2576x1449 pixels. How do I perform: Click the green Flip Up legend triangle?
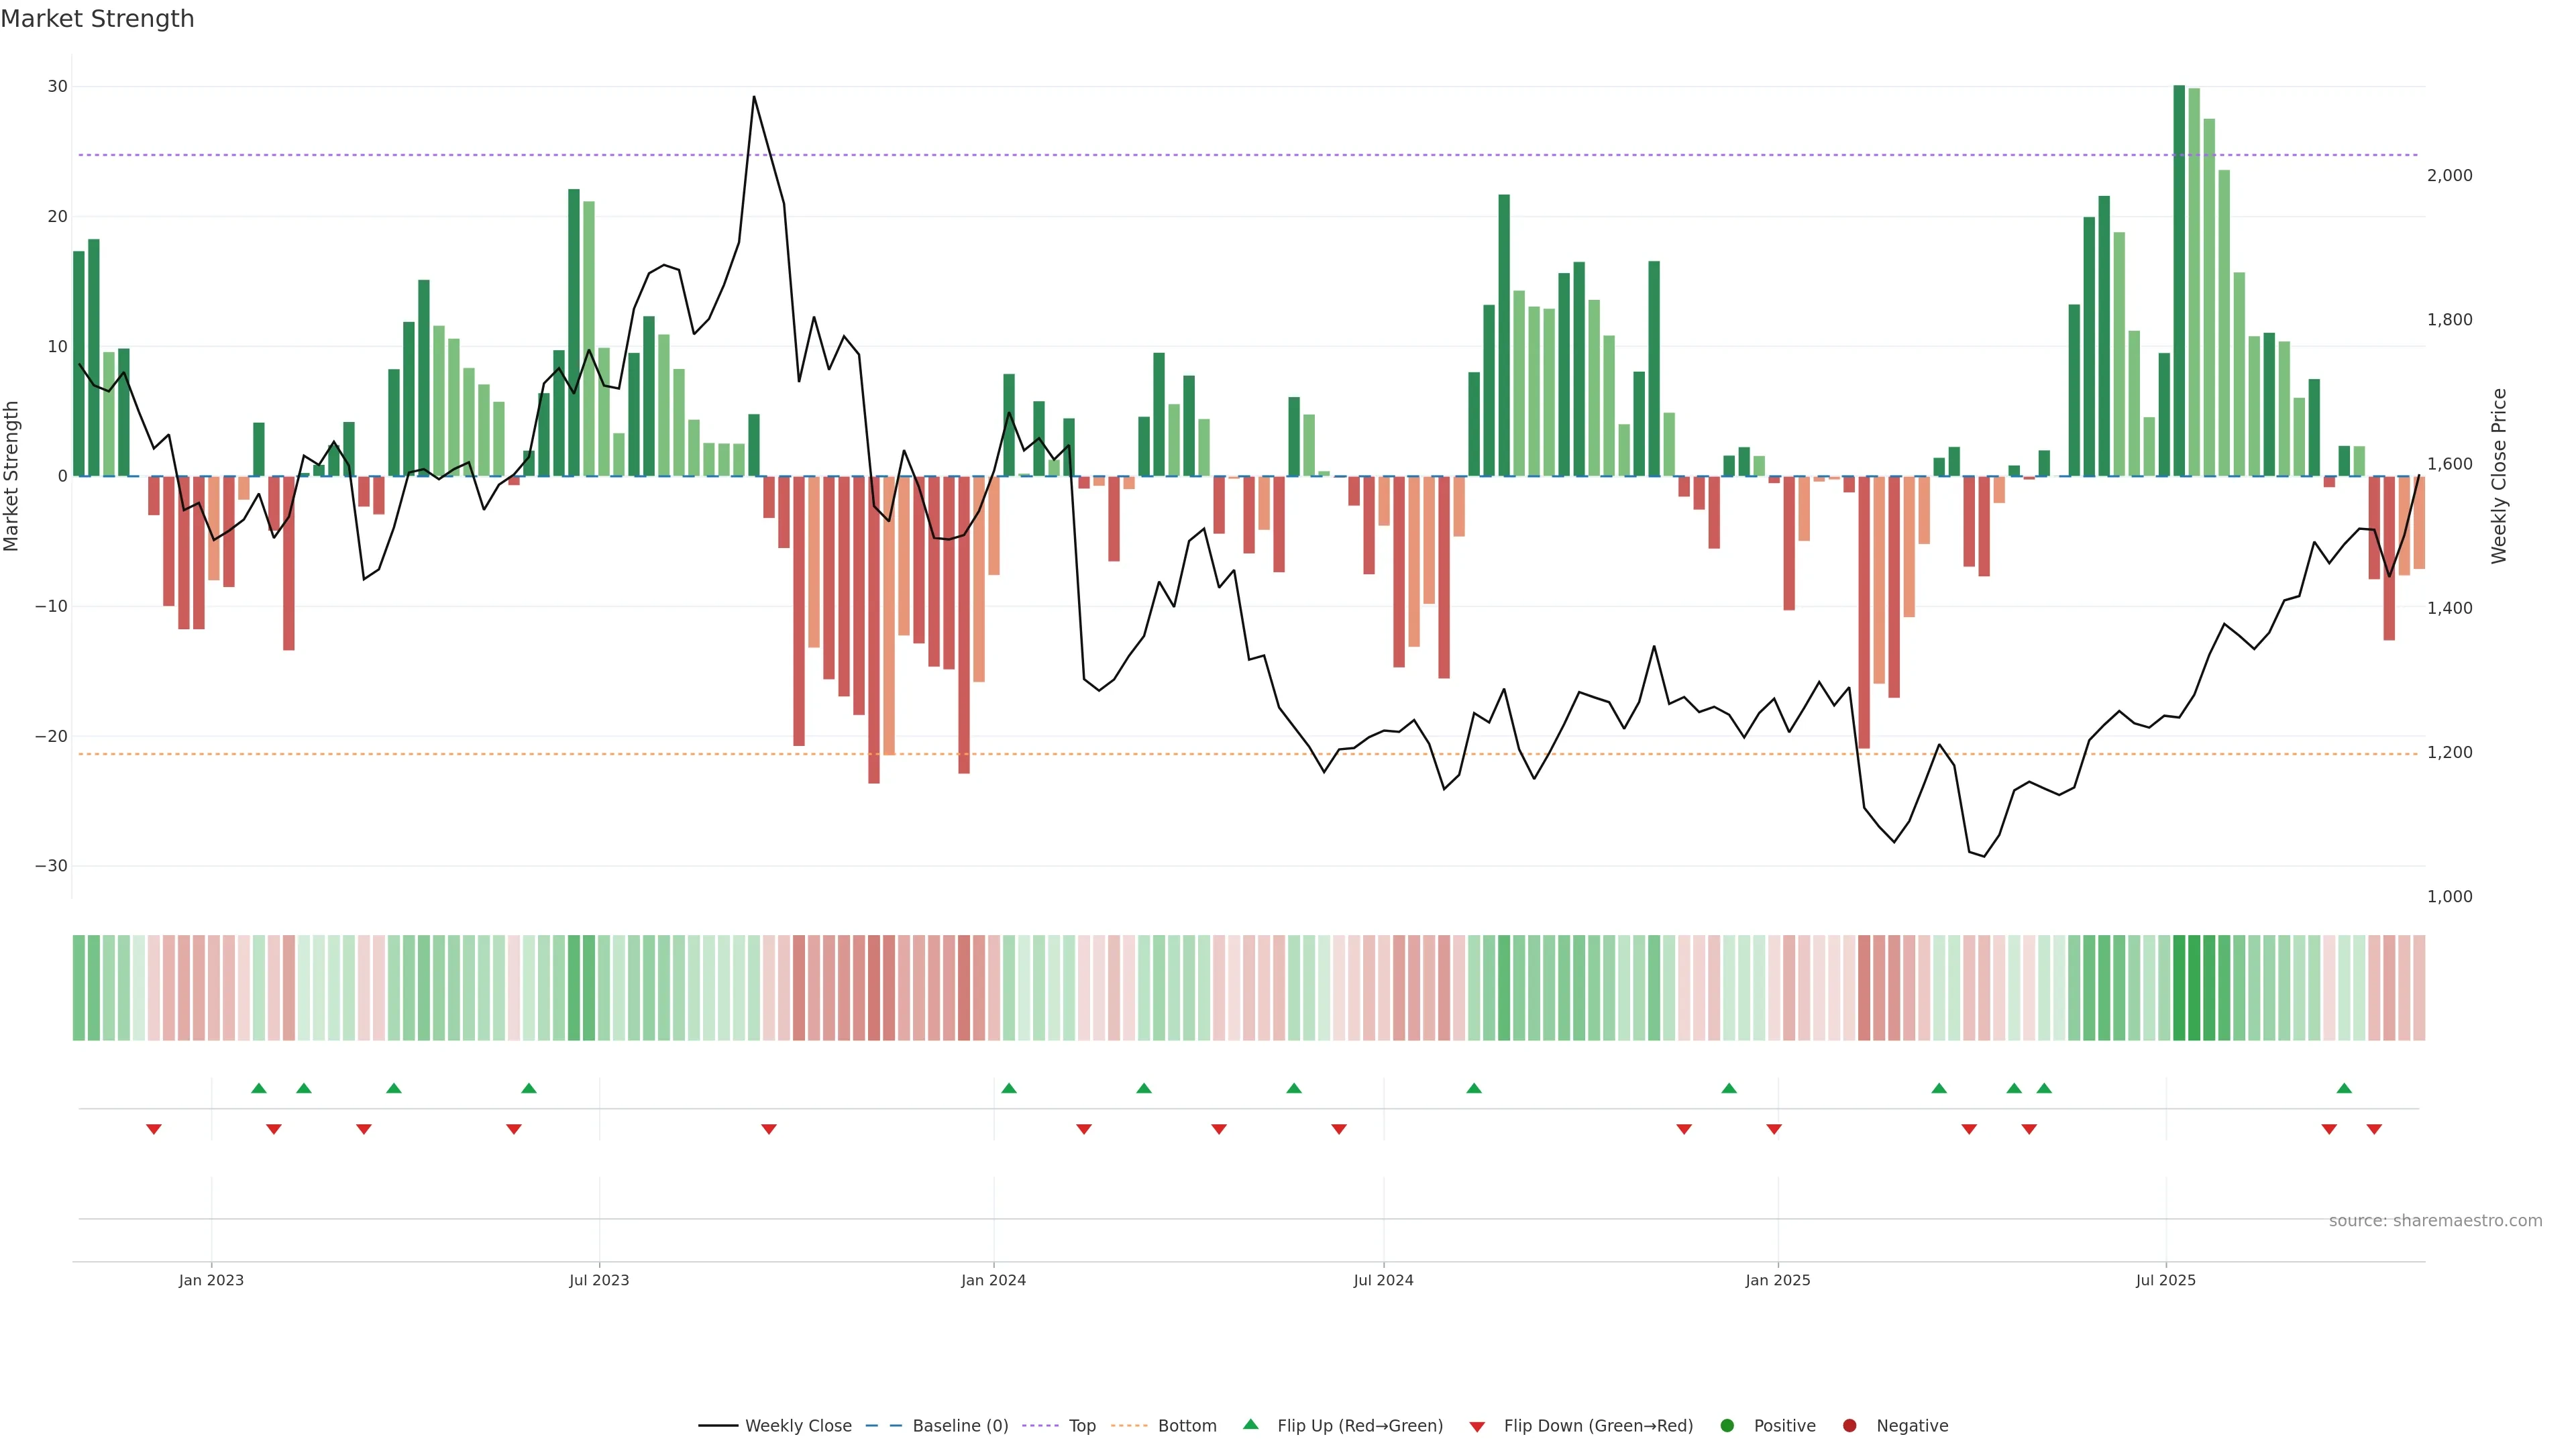pos(1250,1424)
